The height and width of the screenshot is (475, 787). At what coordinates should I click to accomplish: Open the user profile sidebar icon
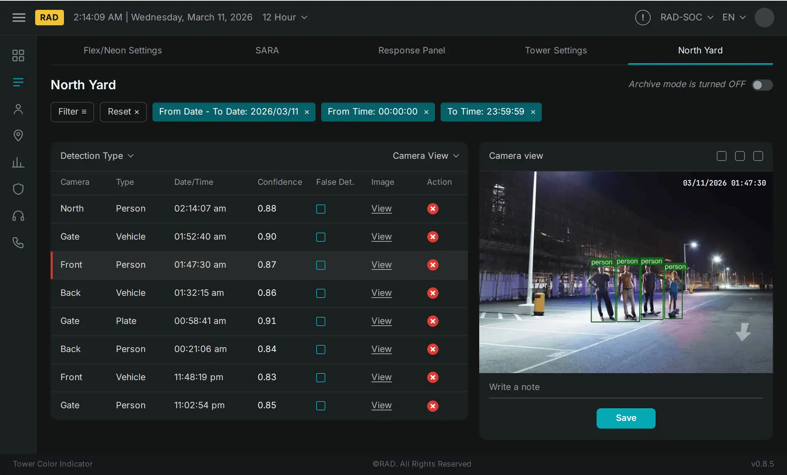point(18,109)
